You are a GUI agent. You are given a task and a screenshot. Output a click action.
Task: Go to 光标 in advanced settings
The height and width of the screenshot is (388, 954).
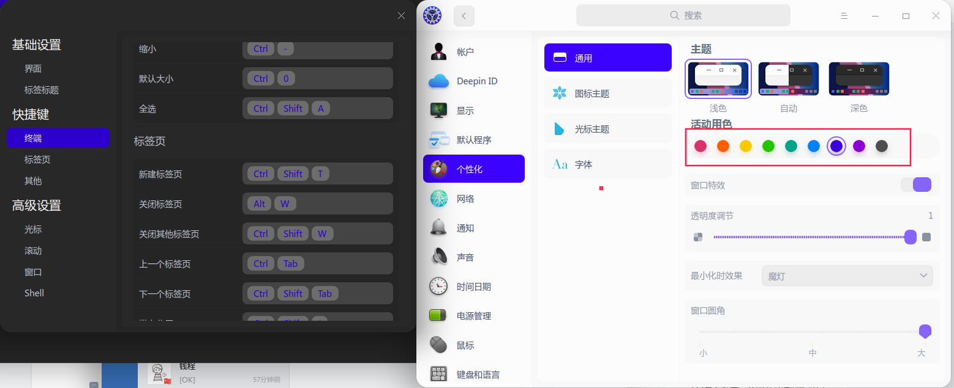coord(33,229)
